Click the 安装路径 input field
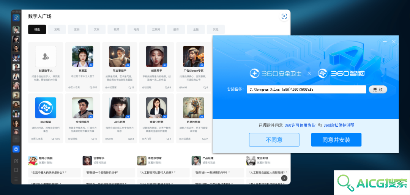This screenshot has height=195, width=410. coord(306,90)
